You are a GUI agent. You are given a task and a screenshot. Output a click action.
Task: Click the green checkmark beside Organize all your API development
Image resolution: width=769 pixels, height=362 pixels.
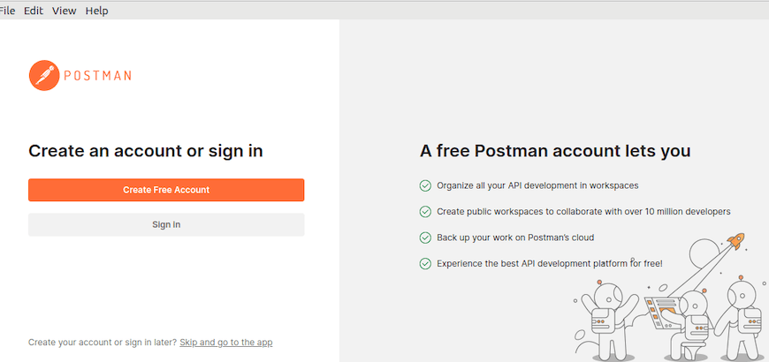point(425,186)
